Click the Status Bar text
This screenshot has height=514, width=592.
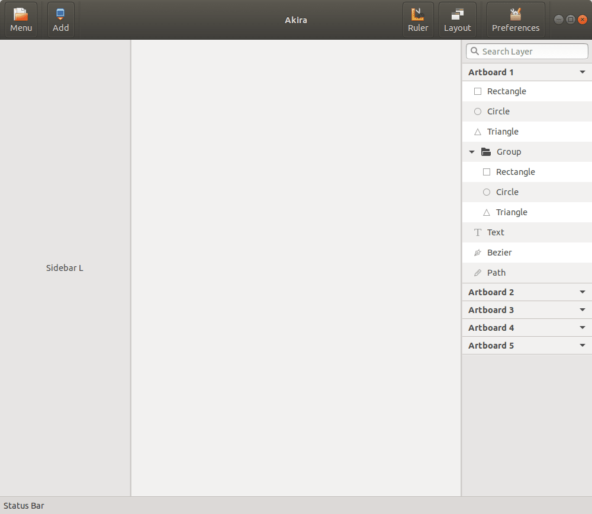pyautogui.click(x=24, y=506)
